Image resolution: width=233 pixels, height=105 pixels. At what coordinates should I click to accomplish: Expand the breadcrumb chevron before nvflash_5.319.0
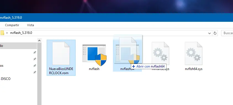tap(7, 33)
